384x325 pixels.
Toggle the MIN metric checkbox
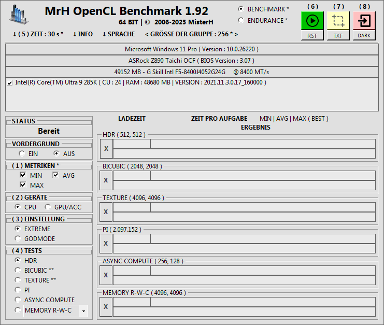coord(23,175)
